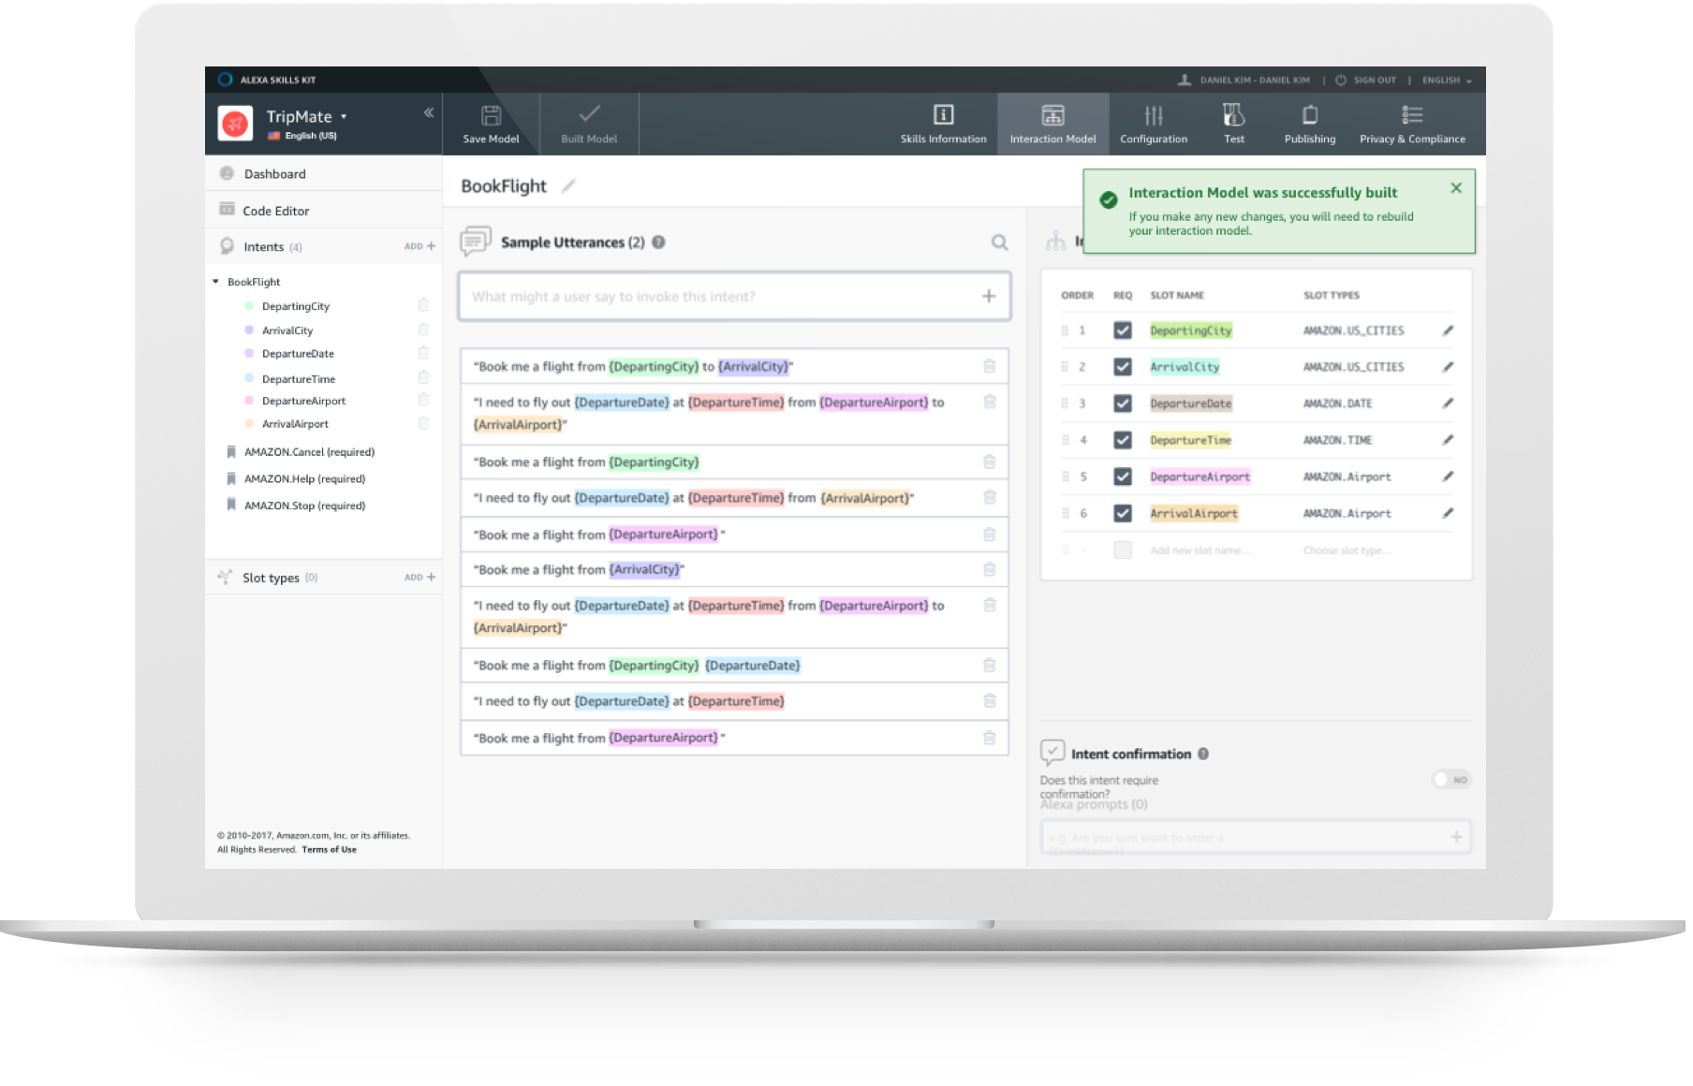Select the AMAZON.Cancel (required) intent

(x=309, y=452)
